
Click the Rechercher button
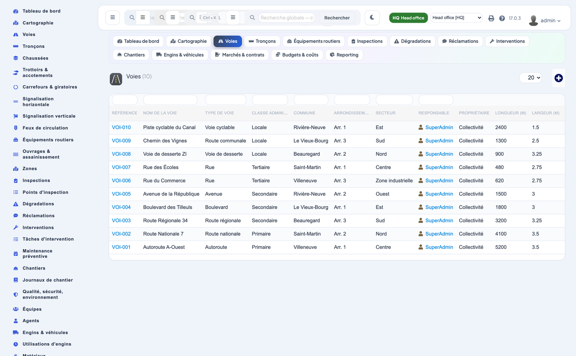pyautogui.click(x=337, y=18)
